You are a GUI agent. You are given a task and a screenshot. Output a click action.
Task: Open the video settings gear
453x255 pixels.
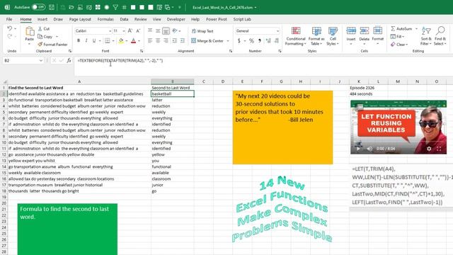[x=429, y=149]
